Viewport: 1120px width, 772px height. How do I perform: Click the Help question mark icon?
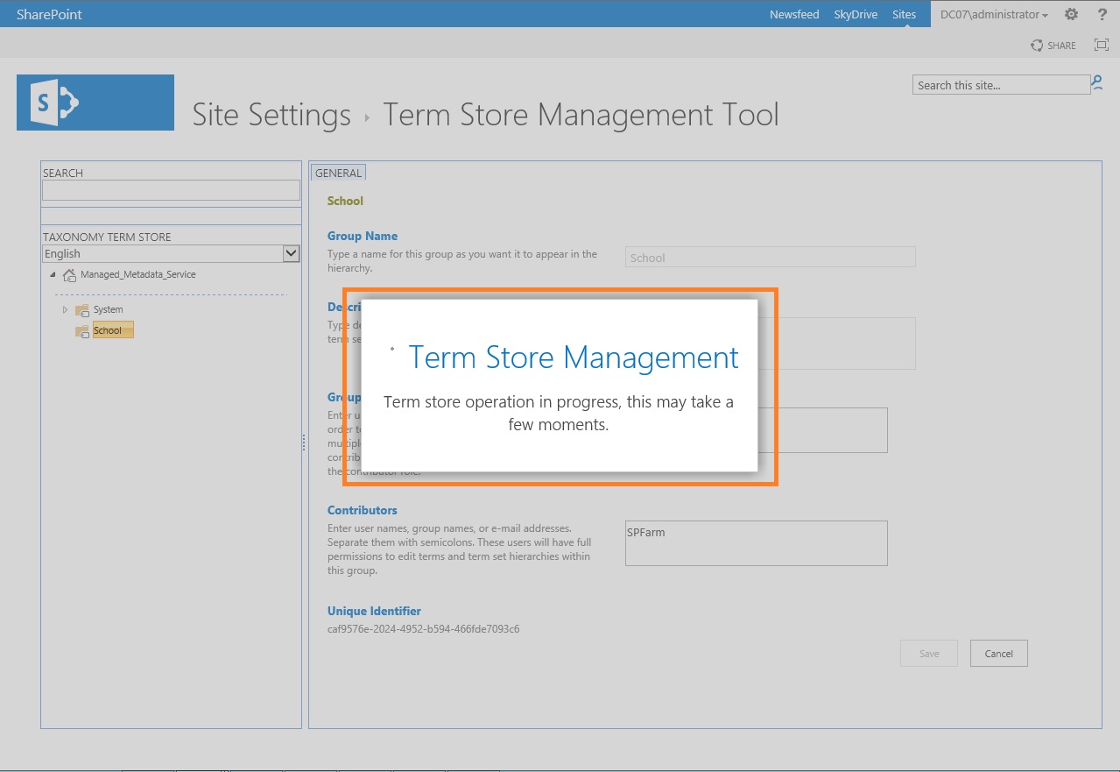pyautogui.click(x=1101, y=14)
